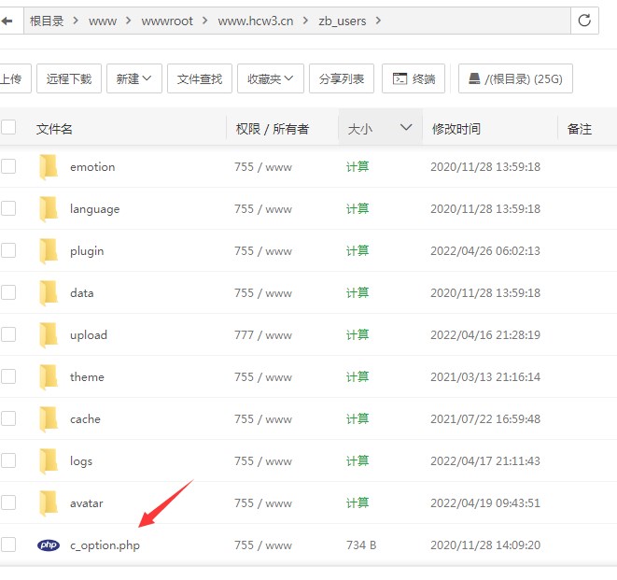Check the emotion folder checkbox
617x580 pixels.
coord(8,166)
